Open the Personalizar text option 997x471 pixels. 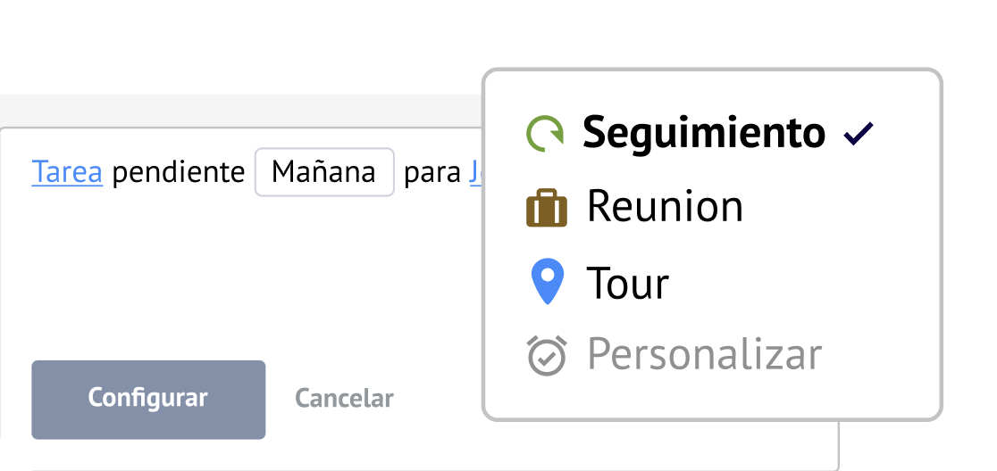pyautogui.click(x=704, y=354)
